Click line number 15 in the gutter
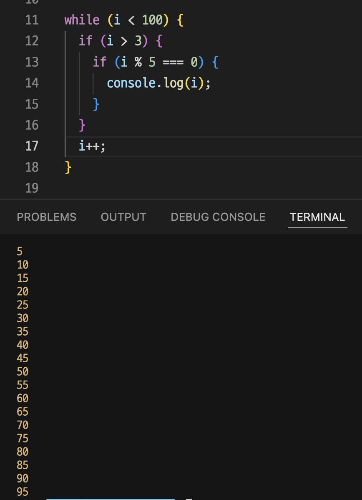The height and width of the screenshot is (500, 362). [32, 104]
